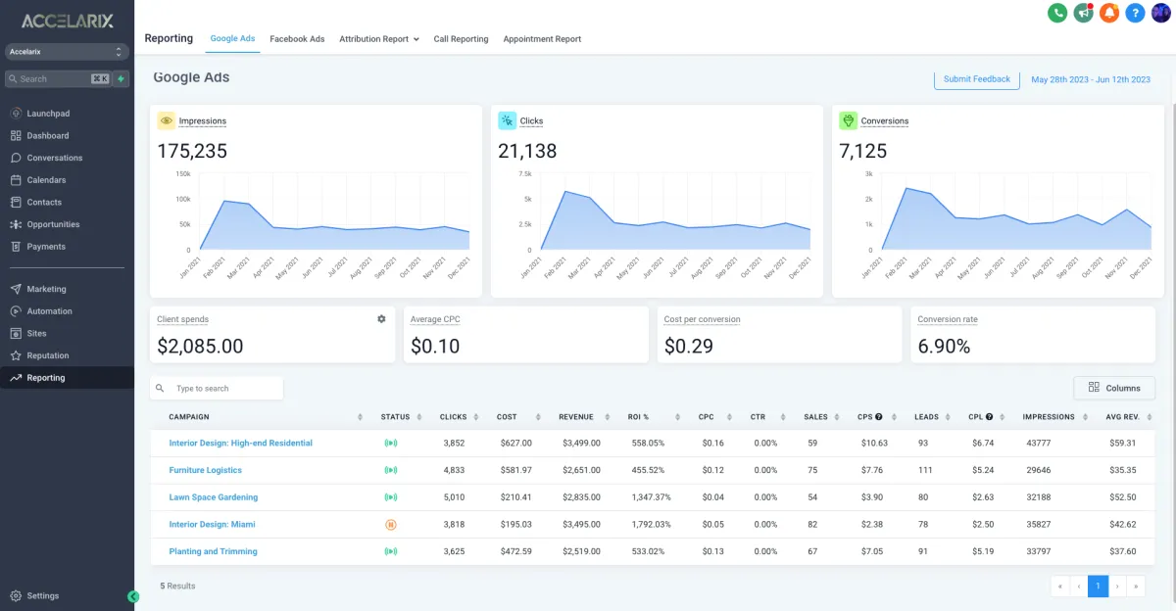This screenshot has width=1176, height=611.
Task: Open the Call Reporting tab
Action: click(x=461, y=39)
